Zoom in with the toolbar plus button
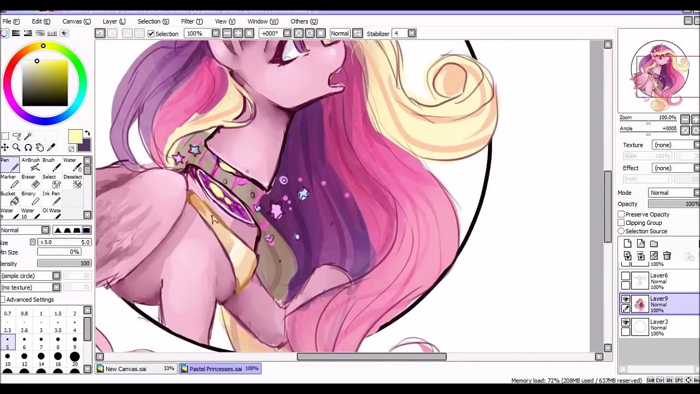 click(x=238, y=33)
